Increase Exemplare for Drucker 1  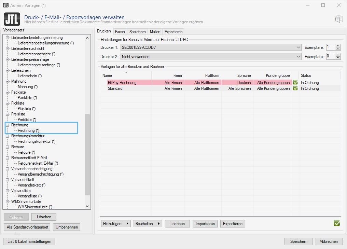[338, 46]
